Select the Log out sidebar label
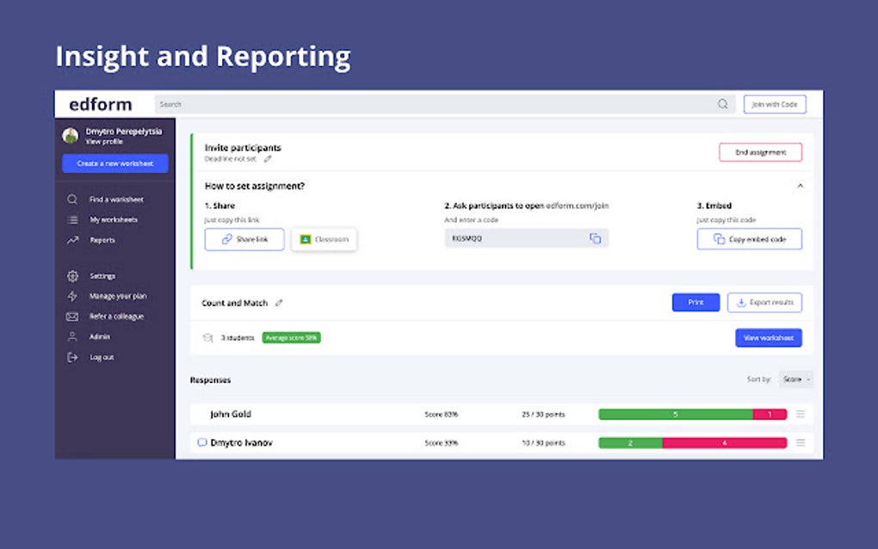 point(102,357)
